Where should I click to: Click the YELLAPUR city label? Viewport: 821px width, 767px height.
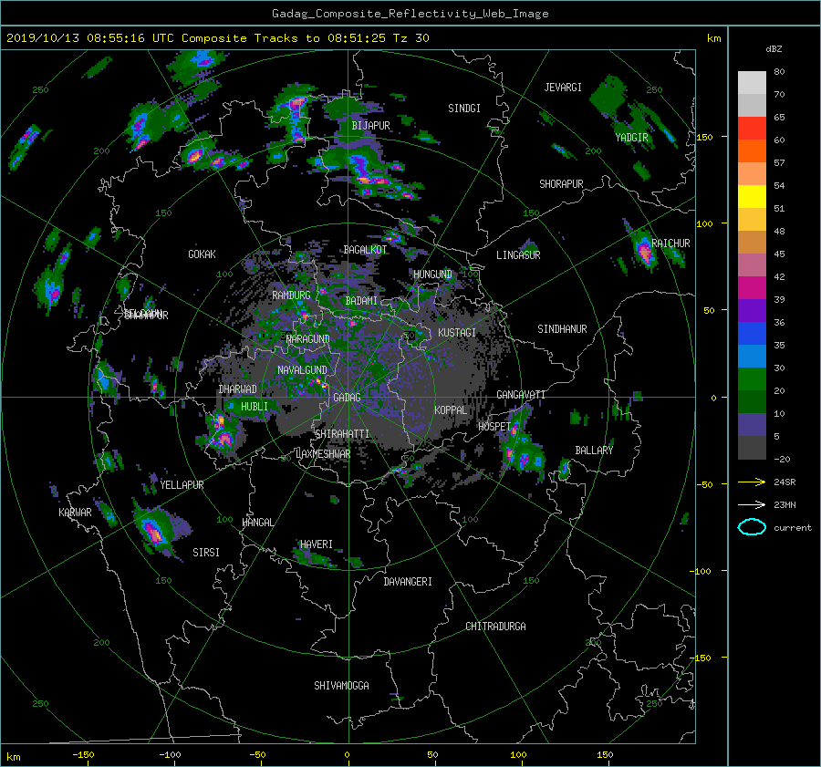click(182, 485)
